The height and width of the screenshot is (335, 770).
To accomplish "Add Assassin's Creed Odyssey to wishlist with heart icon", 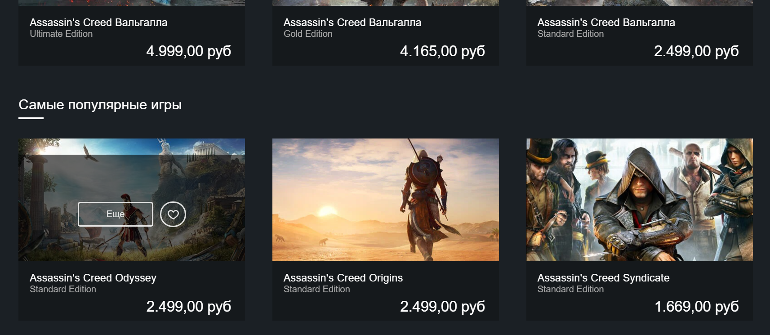I will (x=173, y=214).
